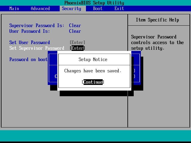Viewport: 191px width, 143px height.
Task: Open the Main menu tab
Action: coord(14,9)
